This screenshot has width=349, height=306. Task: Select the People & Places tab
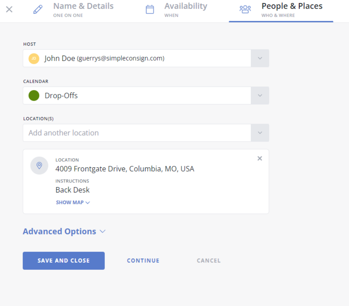(x=292, y=10)
